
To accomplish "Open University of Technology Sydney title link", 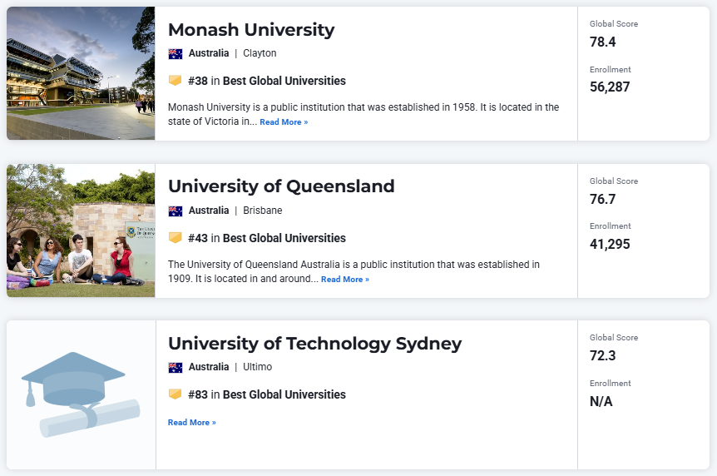I will point(314,344).
